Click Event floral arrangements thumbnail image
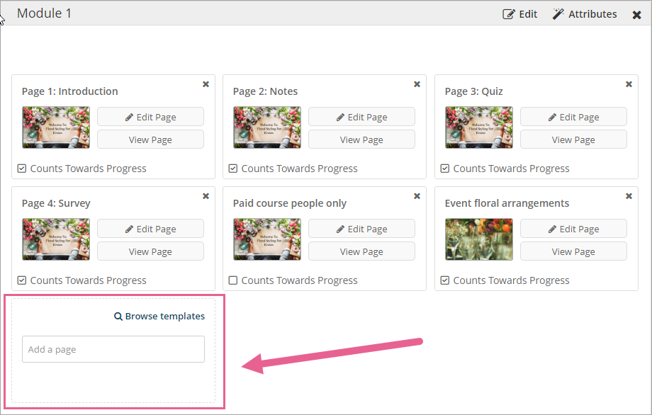Viewport: 652px width, 415px height. coord(479,239)
